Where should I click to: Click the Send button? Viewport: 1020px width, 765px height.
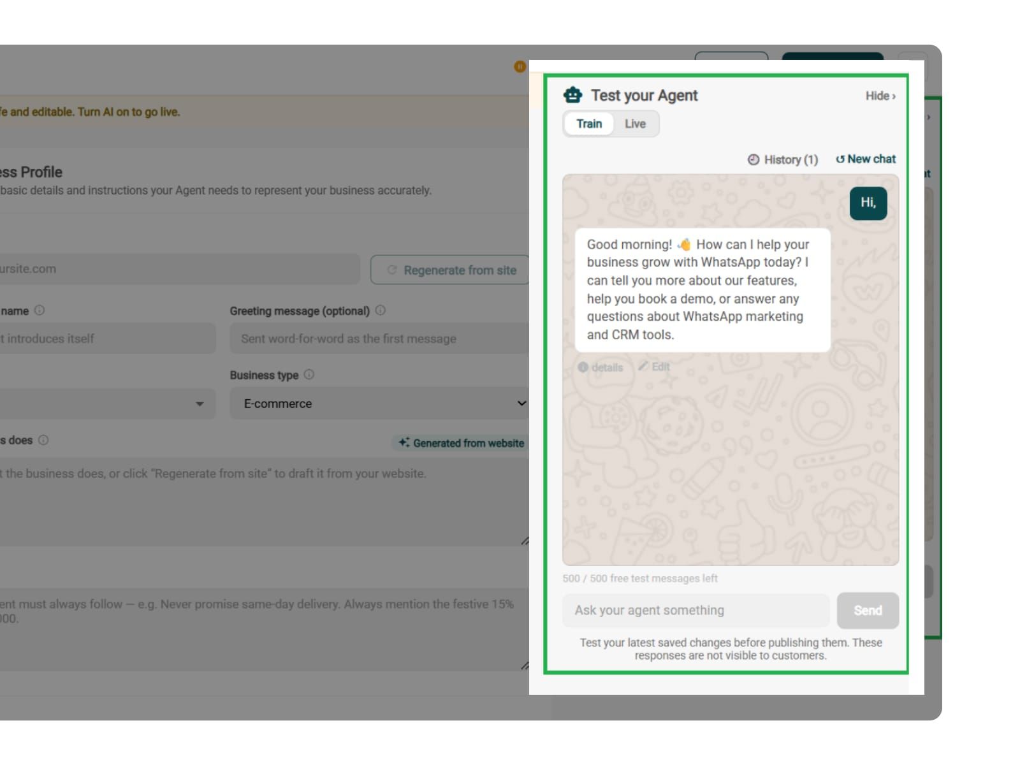[868, 610]
